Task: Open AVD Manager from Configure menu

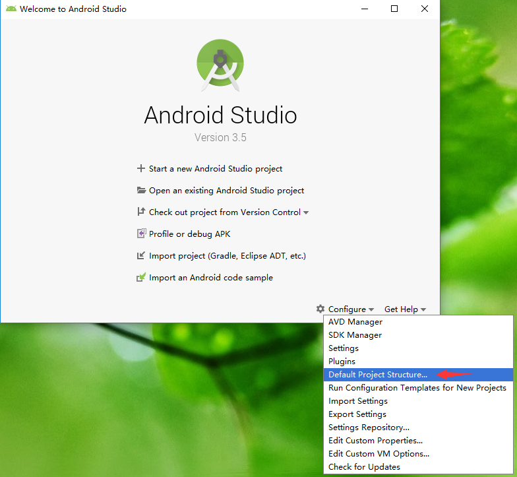Action: pos(418,322)
